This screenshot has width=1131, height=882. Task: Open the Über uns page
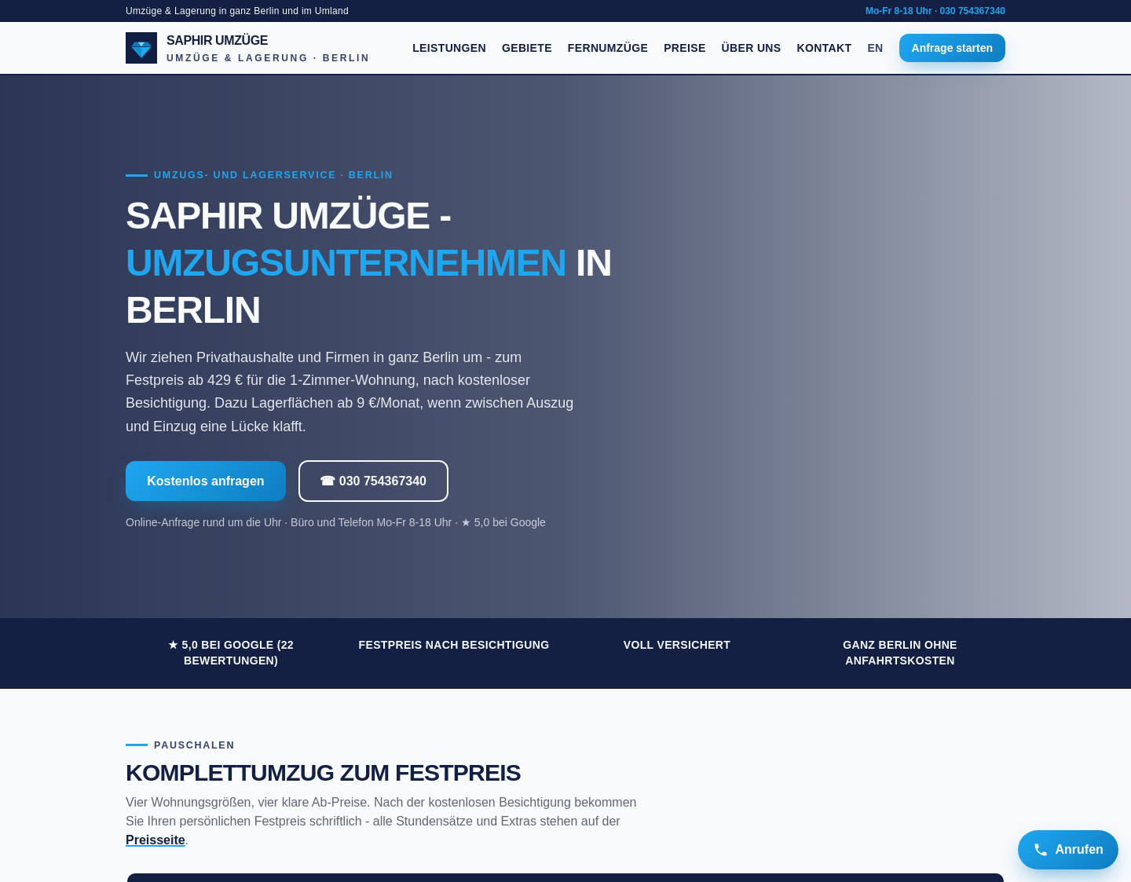point(751,48)
